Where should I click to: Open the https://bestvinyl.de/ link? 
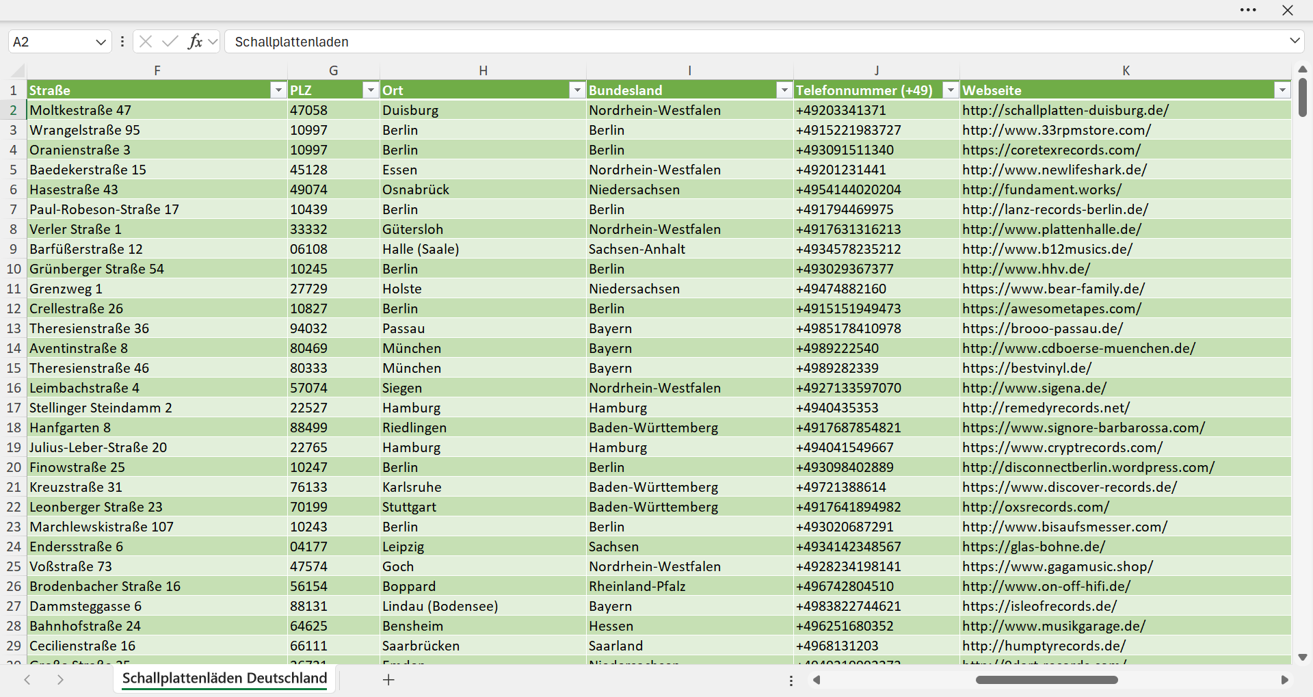[1026, 368]
